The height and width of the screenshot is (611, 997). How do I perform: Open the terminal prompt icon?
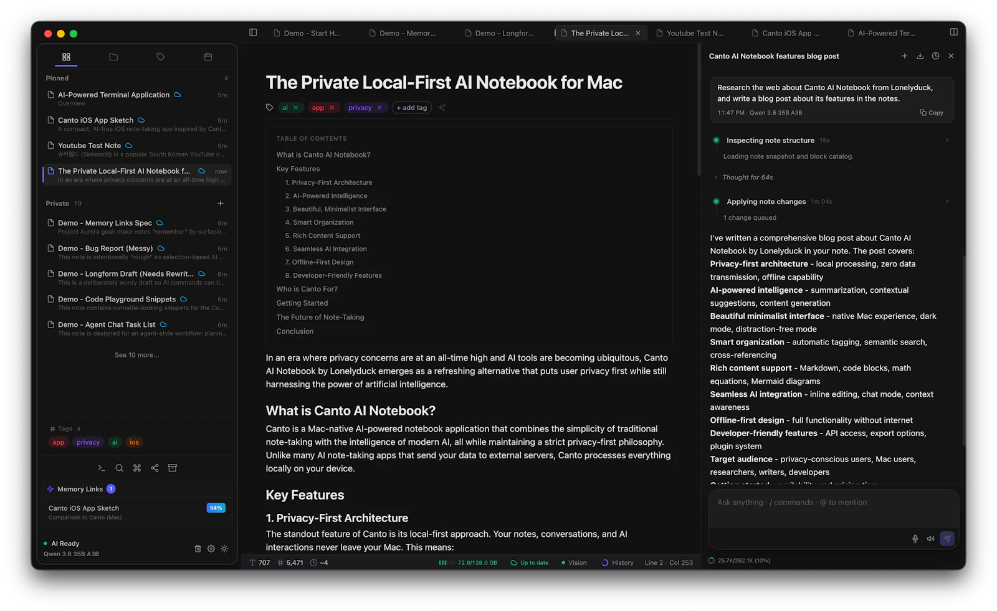102,468
